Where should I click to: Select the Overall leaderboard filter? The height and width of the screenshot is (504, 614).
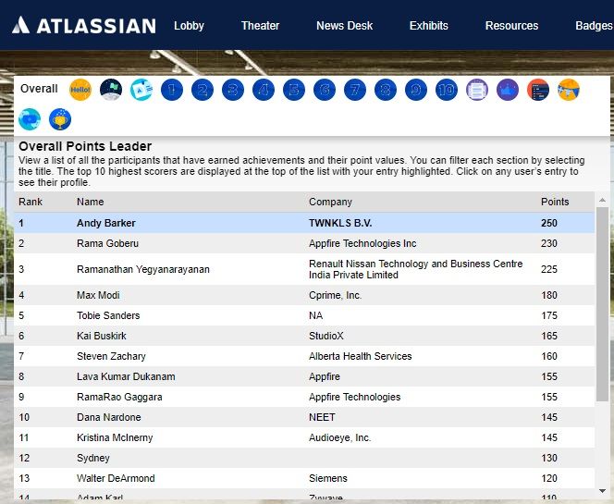tap(39, 89)
